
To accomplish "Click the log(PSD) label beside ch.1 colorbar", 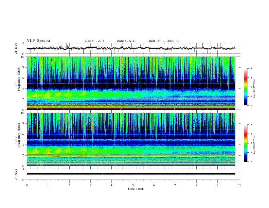I will [254, 89].
